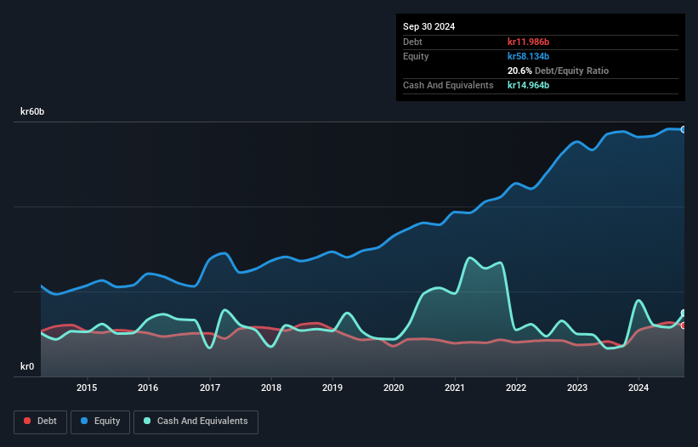Click the 2016 x-axis label
698x447 pixels.
(148, 388)
